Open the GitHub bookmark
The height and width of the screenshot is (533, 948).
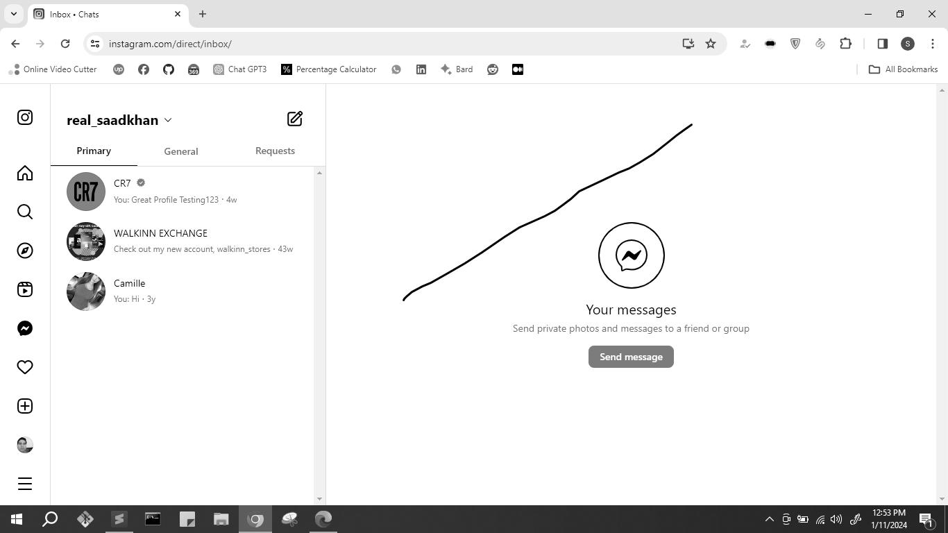(169, 69)
